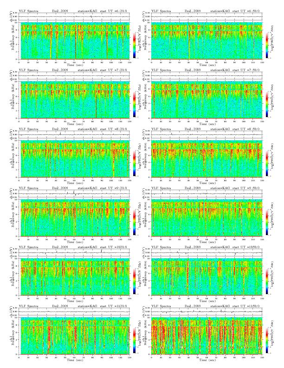Click 'Time (sec)' label under the 1120:0 plot
Image resolution: width=284 pixels, height=368 pixels.
[75, 360]
